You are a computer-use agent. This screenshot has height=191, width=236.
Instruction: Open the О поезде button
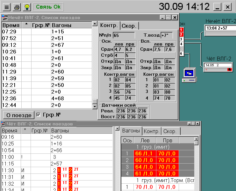tap(19, 115)
